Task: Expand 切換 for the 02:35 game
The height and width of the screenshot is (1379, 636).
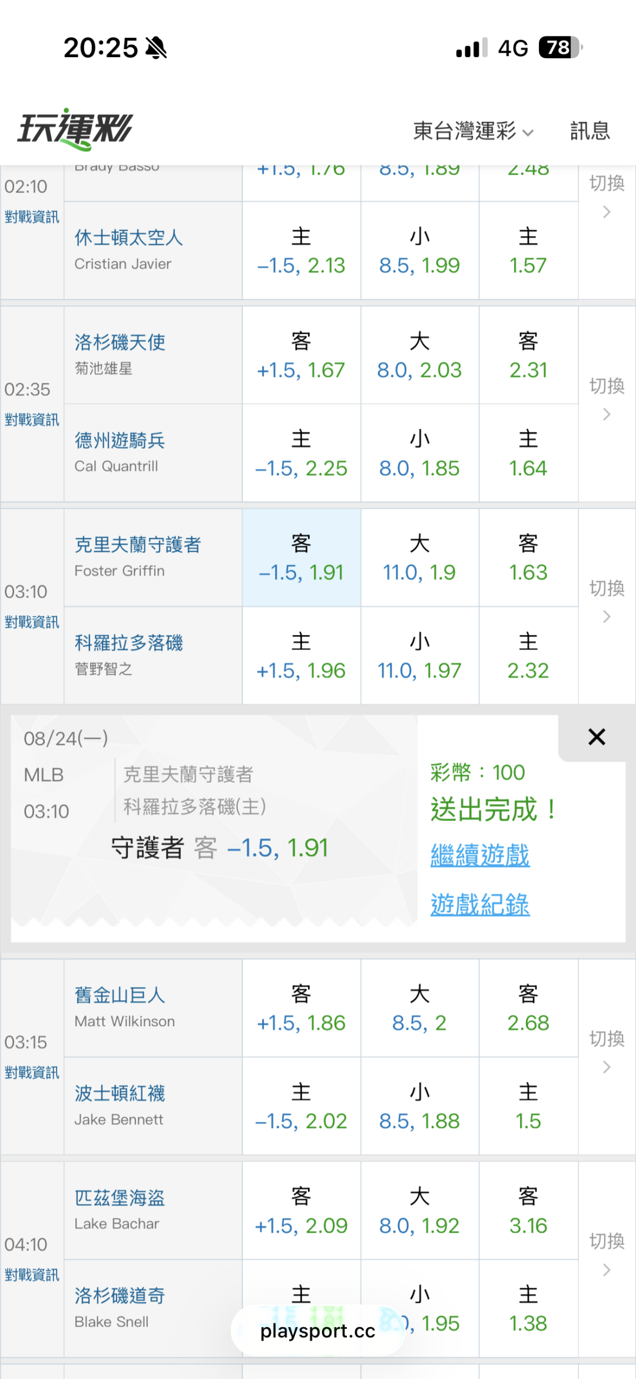Action: [x=607, y=399]
